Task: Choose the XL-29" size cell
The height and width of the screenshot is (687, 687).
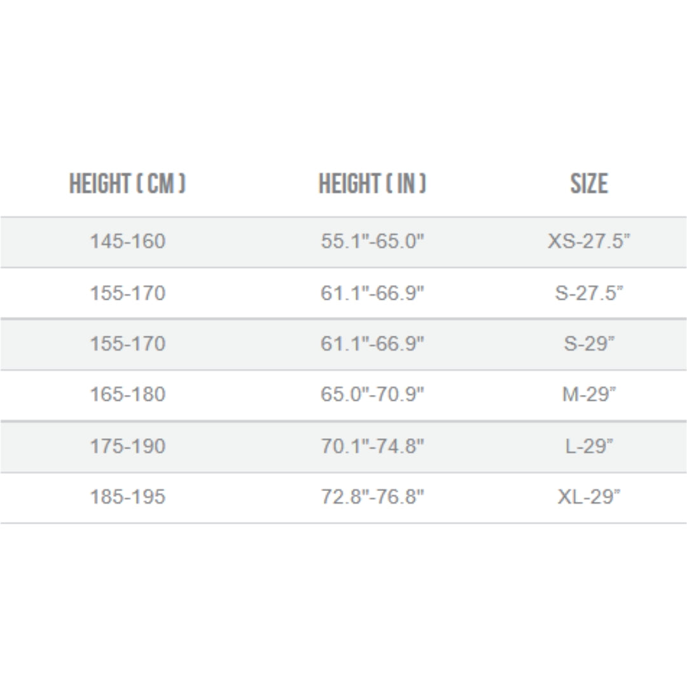Action: [588, 497]
